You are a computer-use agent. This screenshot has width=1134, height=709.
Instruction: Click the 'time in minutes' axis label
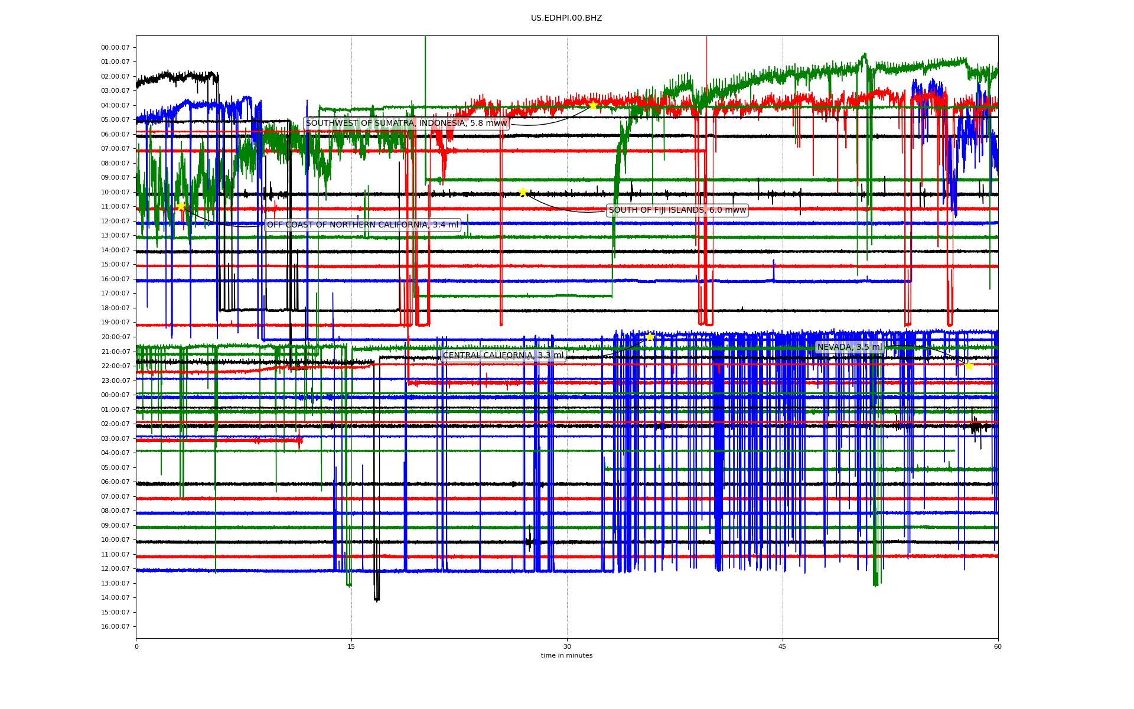tap(566, 655)
